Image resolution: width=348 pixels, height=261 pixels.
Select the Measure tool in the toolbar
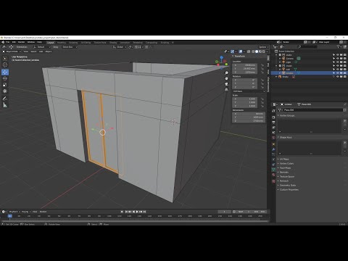5,105
